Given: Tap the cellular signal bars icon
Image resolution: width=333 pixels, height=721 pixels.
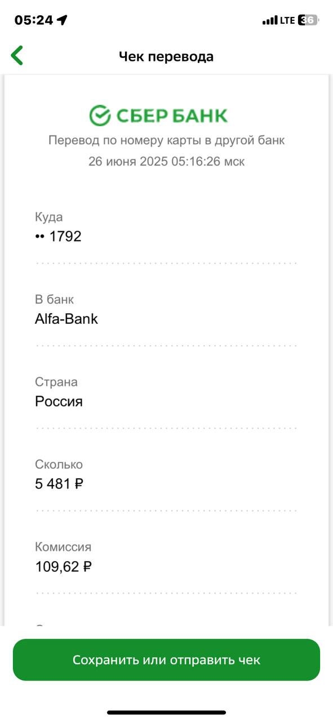Looking at the screenshot, I should pyautogui.click(x=270, y=21).
